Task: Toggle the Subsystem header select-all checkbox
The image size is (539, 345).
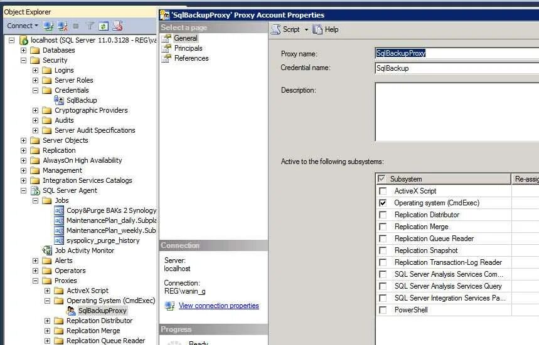Action: point(382,178)
